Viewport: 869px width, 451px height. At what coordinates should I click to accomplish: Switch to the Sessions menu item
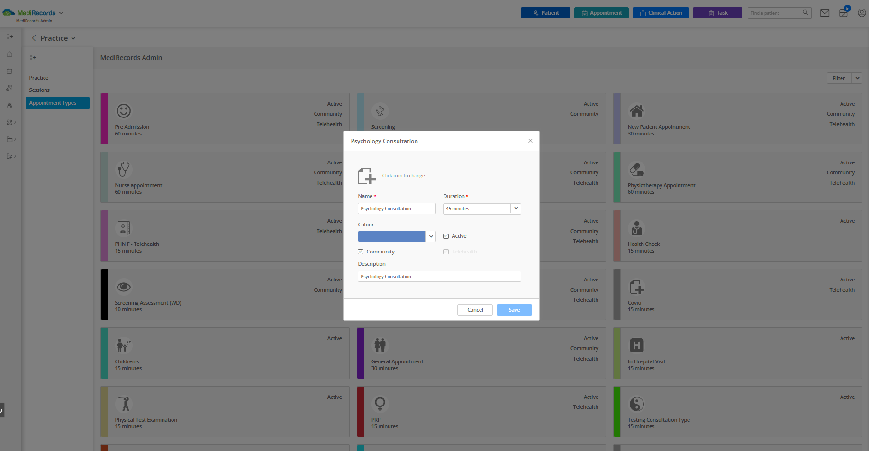click(39, 90)
